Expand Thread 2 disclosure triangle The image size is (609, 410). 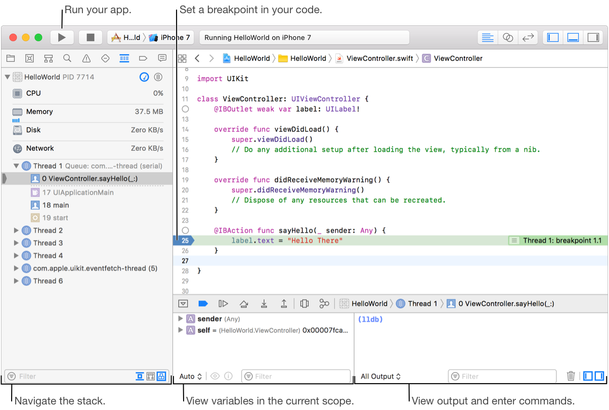[x=17, y=230]
